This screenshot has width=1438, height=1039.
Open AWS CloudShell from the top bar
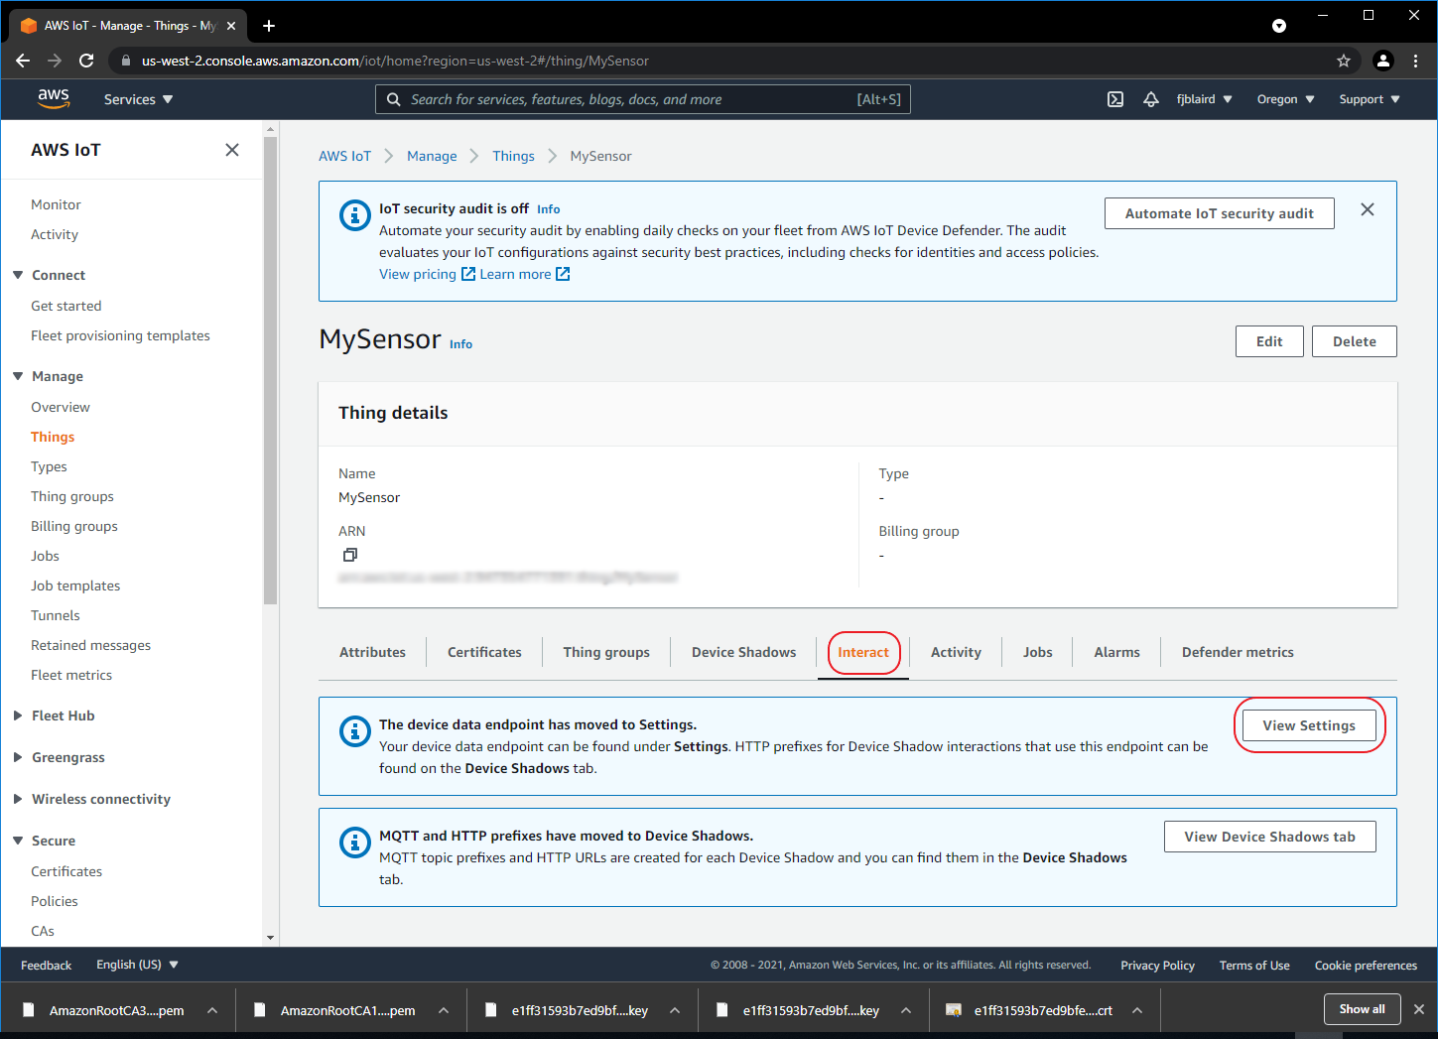click(x=1114, y=99)
